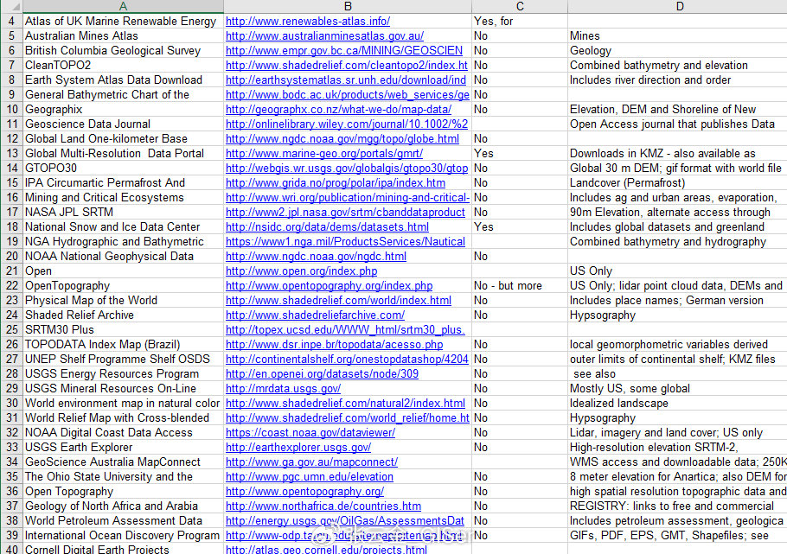Open the en.openei.org datasets link
Image resolution: width=787 pixels, height=554 pixels.
tap(323, 374)
